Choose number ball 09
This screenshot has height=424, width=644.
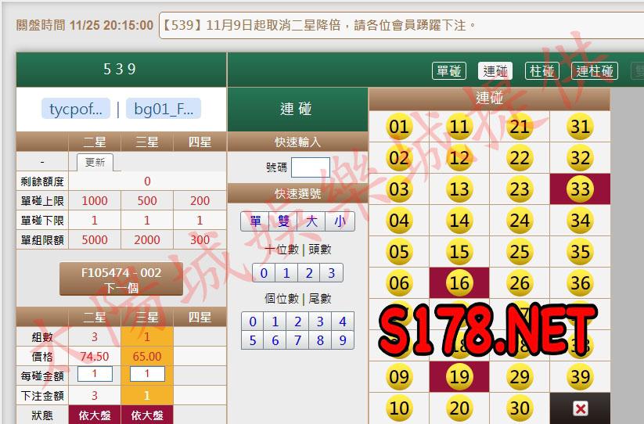399,376
